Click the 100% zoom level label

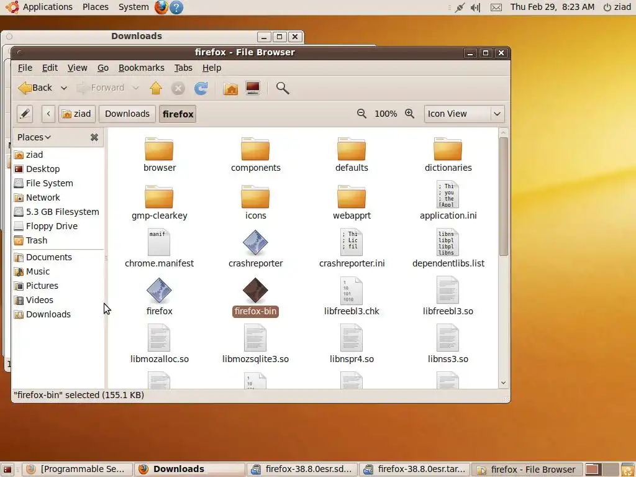385,114
